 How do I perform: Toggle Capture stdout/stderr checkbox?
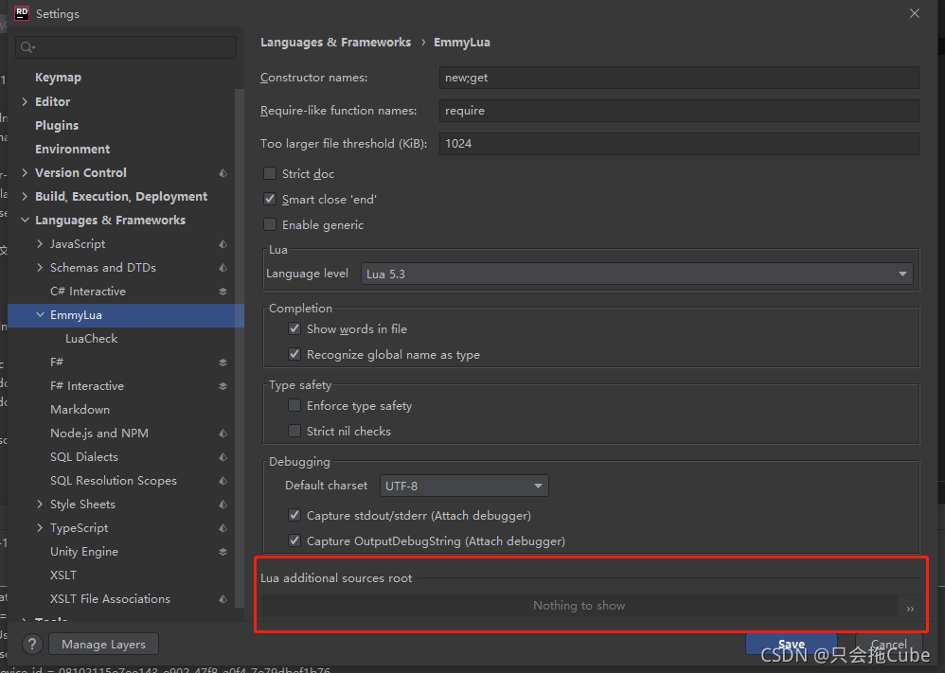294,515
